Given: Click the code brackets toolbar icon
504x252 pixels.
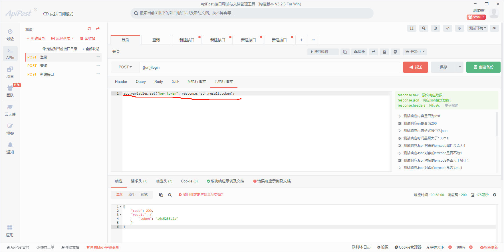Looking at the screenshot, I should (447, 28).
